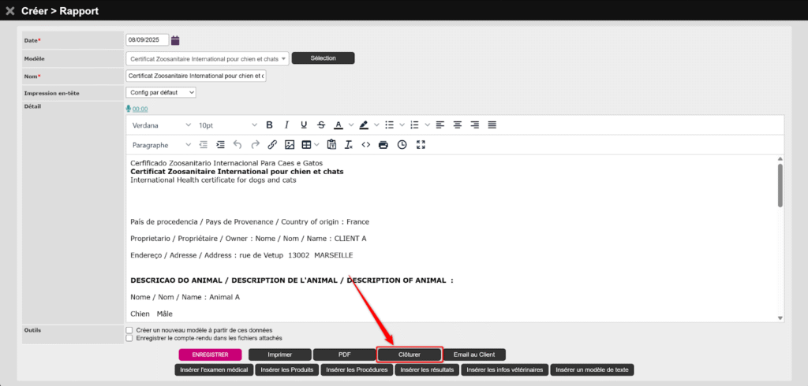
Task: Click into the Nom text field
Action: click(196, 76)
